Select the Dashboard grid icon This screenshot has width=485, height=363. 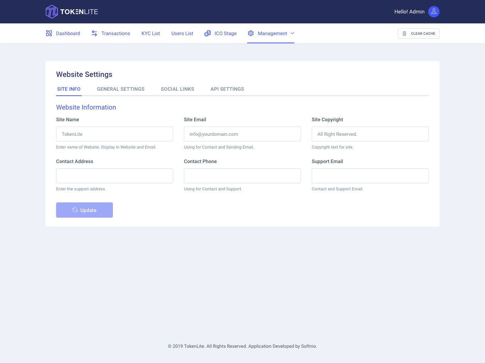49,33
